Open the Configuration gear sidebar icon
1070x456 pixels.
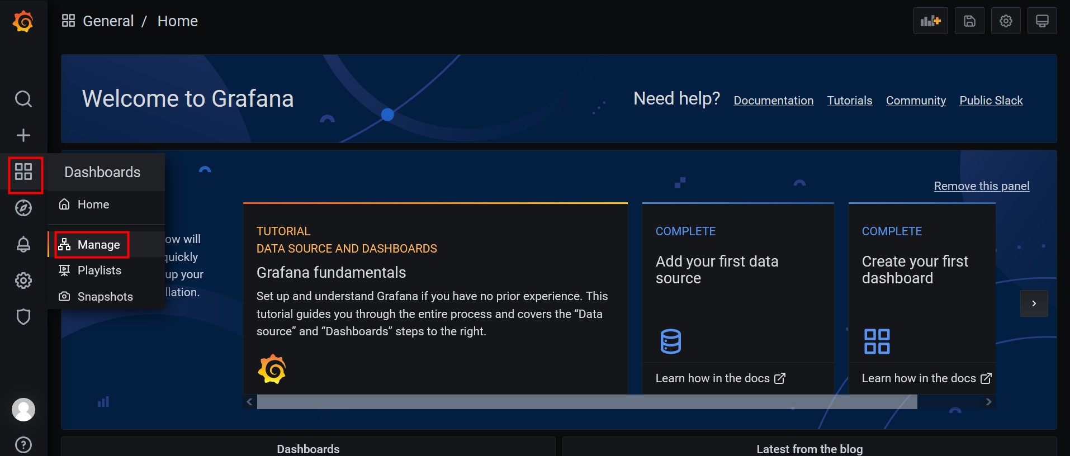tap(23, 281)
